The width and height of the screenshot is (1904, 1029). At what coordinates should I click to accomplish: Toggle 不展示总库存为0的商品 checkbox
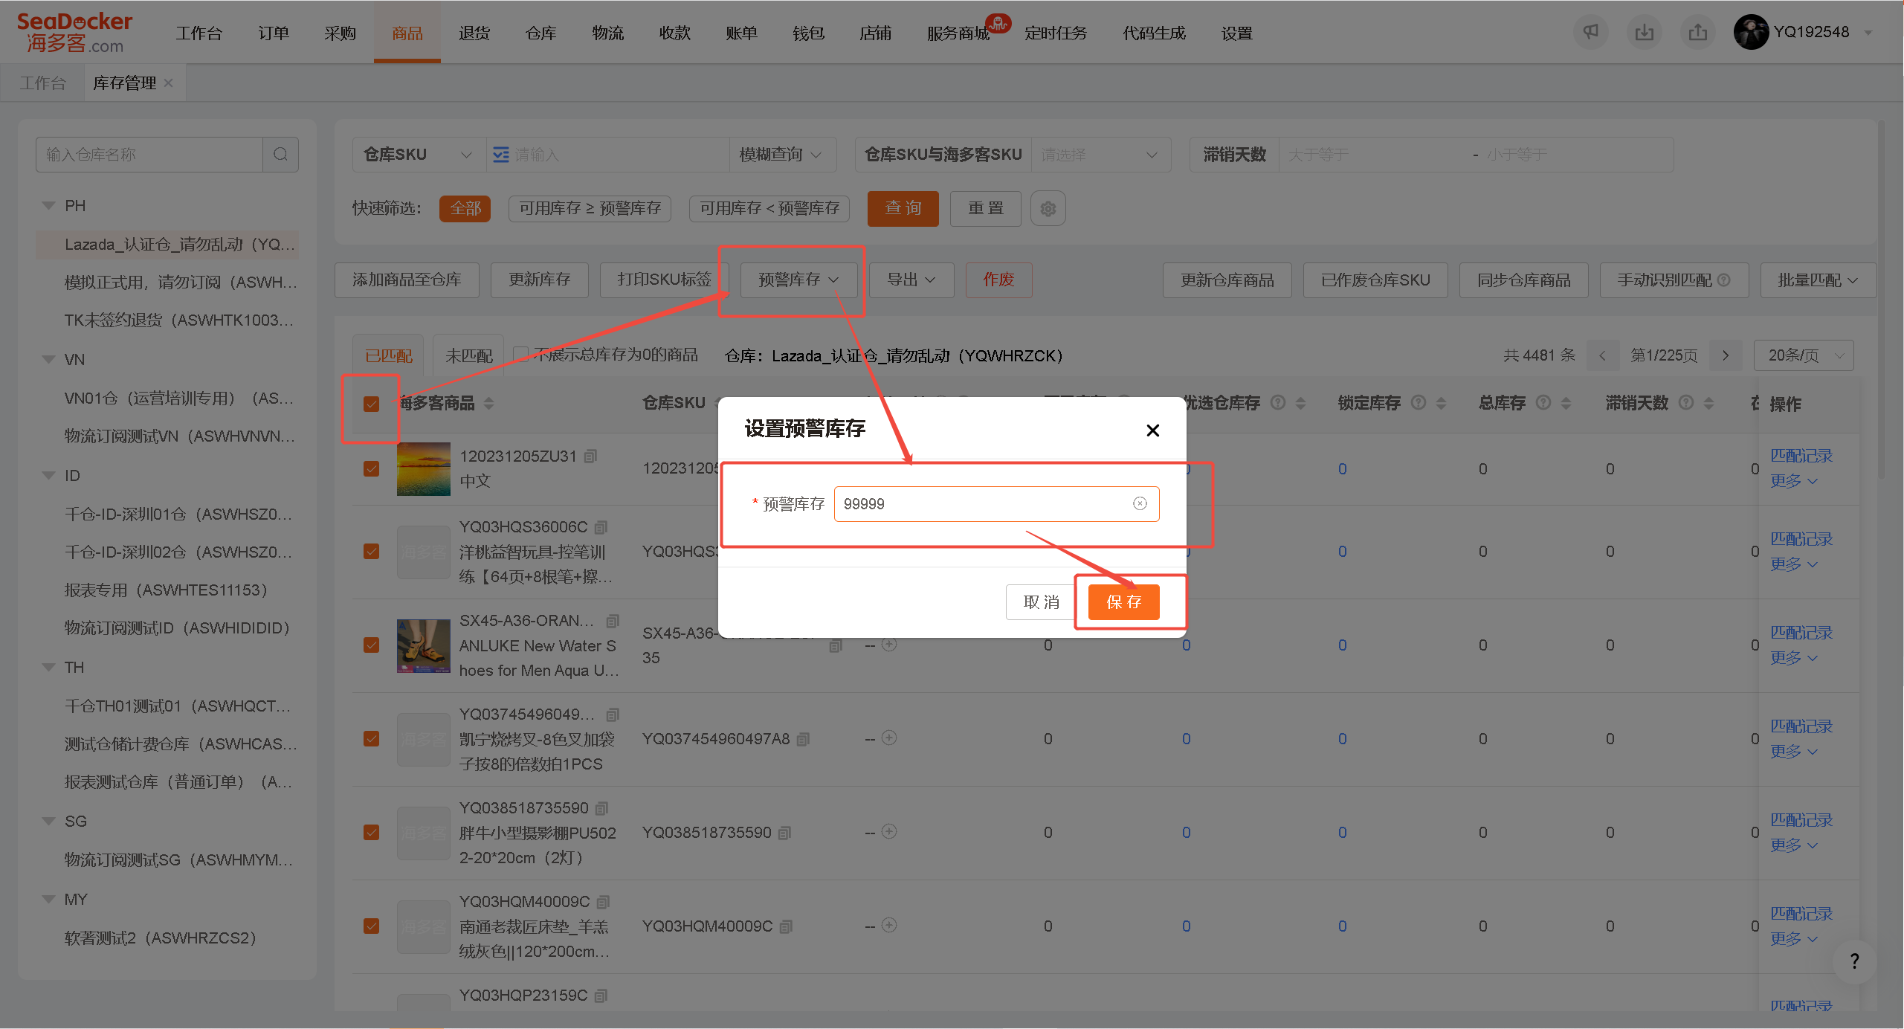tap(521, 355)
